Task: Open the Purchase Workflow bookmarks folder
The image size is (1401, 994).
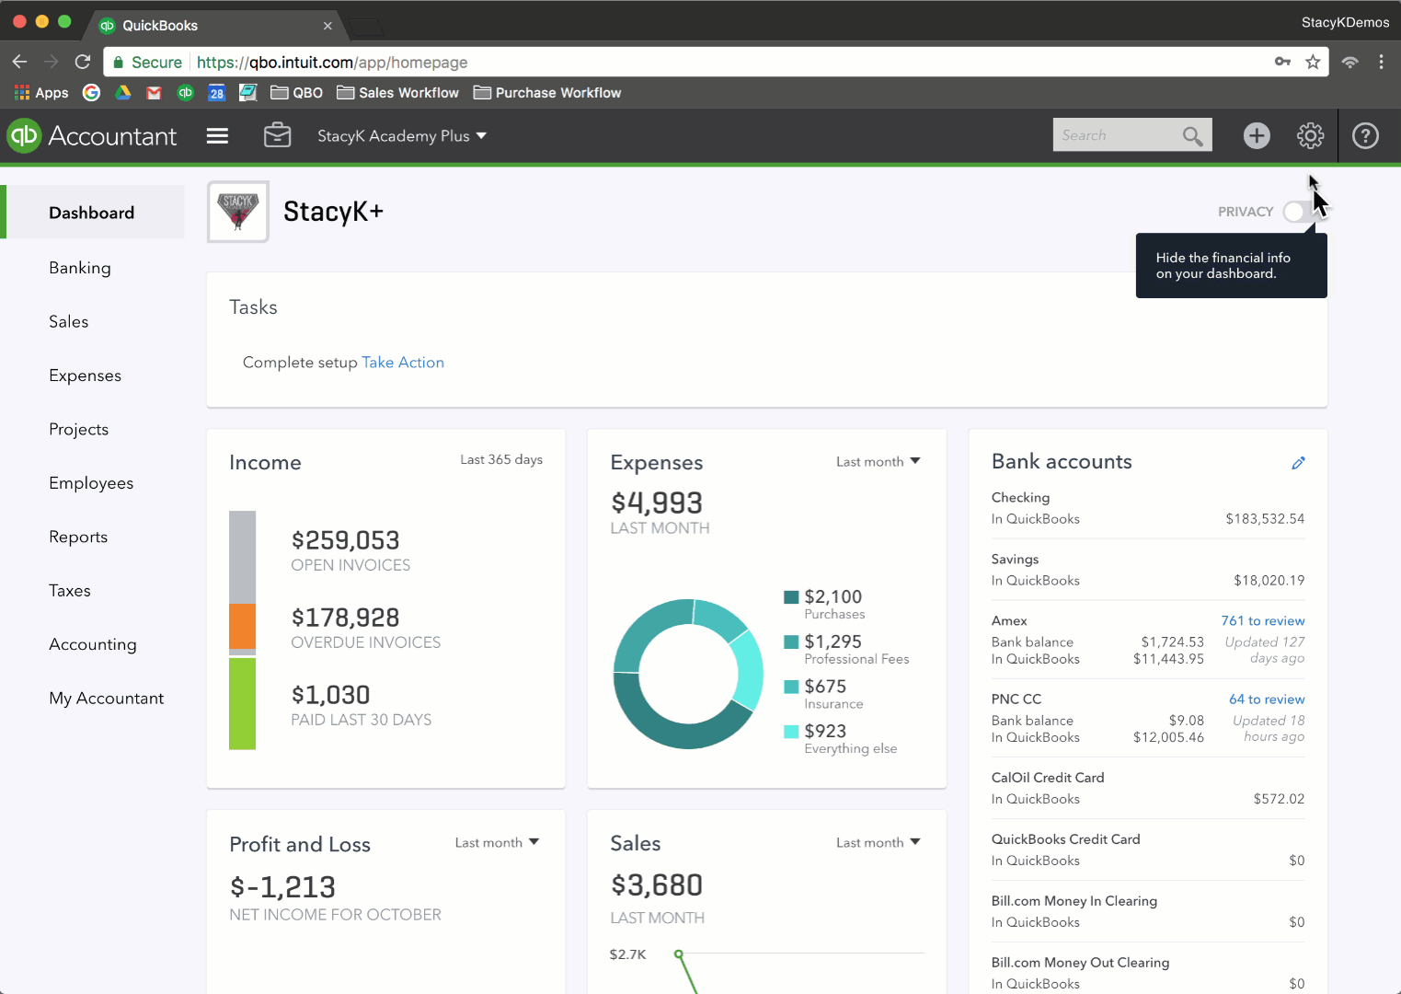Action: point(547,93)
